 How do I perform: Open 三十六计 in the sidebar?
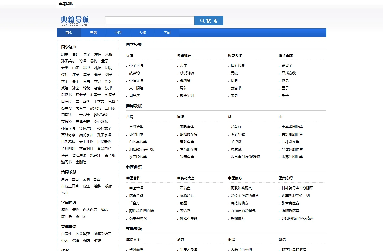pyautogui.click(x=83, y=115)
